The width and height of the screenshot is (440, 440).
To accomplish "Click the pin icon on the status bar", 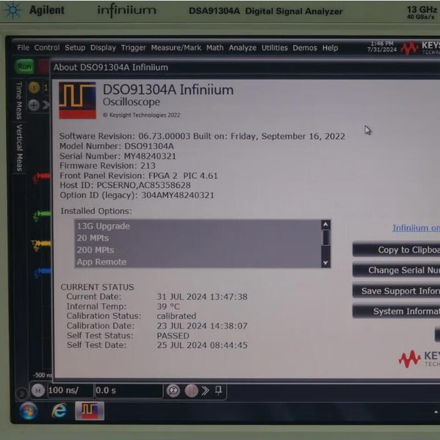I will coord(217,391).
